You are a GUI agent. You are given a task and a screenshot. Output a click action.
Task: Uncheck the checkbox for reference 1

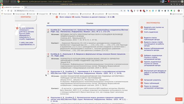[x=48, y=32]
